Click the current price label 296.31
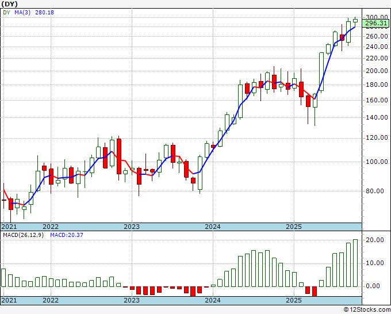Screen dimensions: 391x314 click(375, 23)
